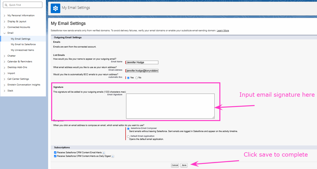Click the Signature section heading
The height and width of the screenshot is (169, 317).
(x=58, y=87)
